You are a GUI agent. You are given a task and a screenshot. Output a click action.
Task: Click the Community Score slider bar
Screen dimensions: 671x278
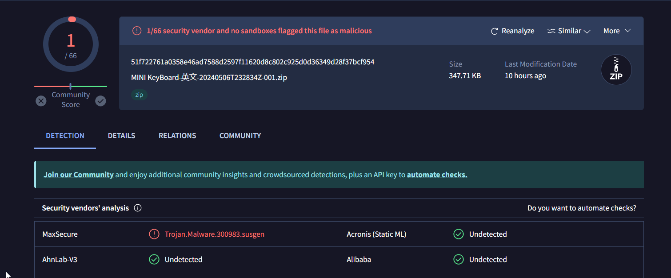71,86
